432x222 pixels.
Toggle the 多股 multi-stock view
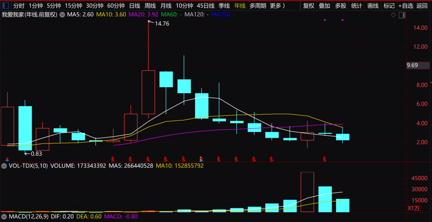340,6
